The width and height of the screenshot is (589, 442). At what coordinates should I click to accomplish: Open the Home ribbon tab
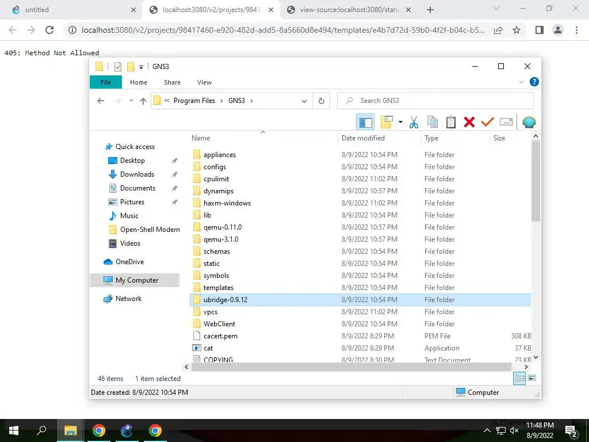[x=139, y=82]
